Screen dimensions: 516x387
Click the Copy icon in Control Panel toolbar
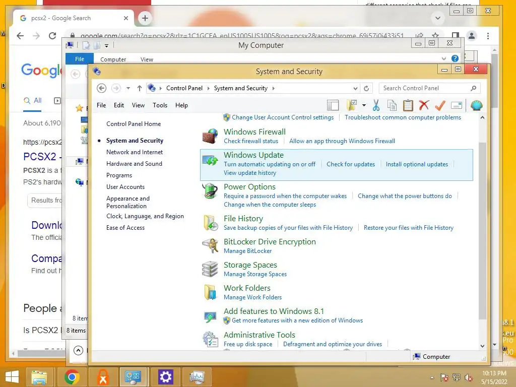(x=392, y=105)
